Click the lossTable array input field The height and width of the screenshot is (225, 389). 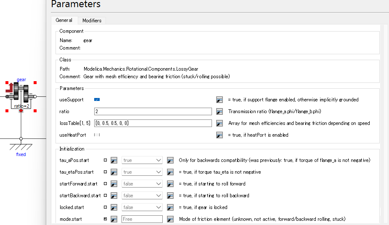point(153,123)
